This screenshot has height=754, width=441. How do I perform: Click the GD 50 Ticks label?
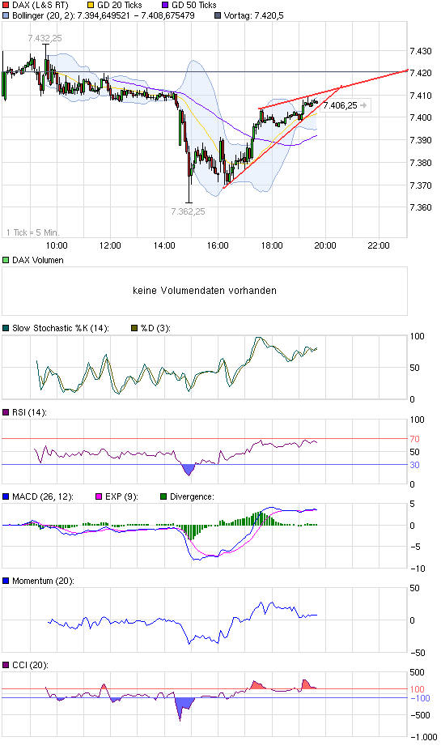click(194, 6)
